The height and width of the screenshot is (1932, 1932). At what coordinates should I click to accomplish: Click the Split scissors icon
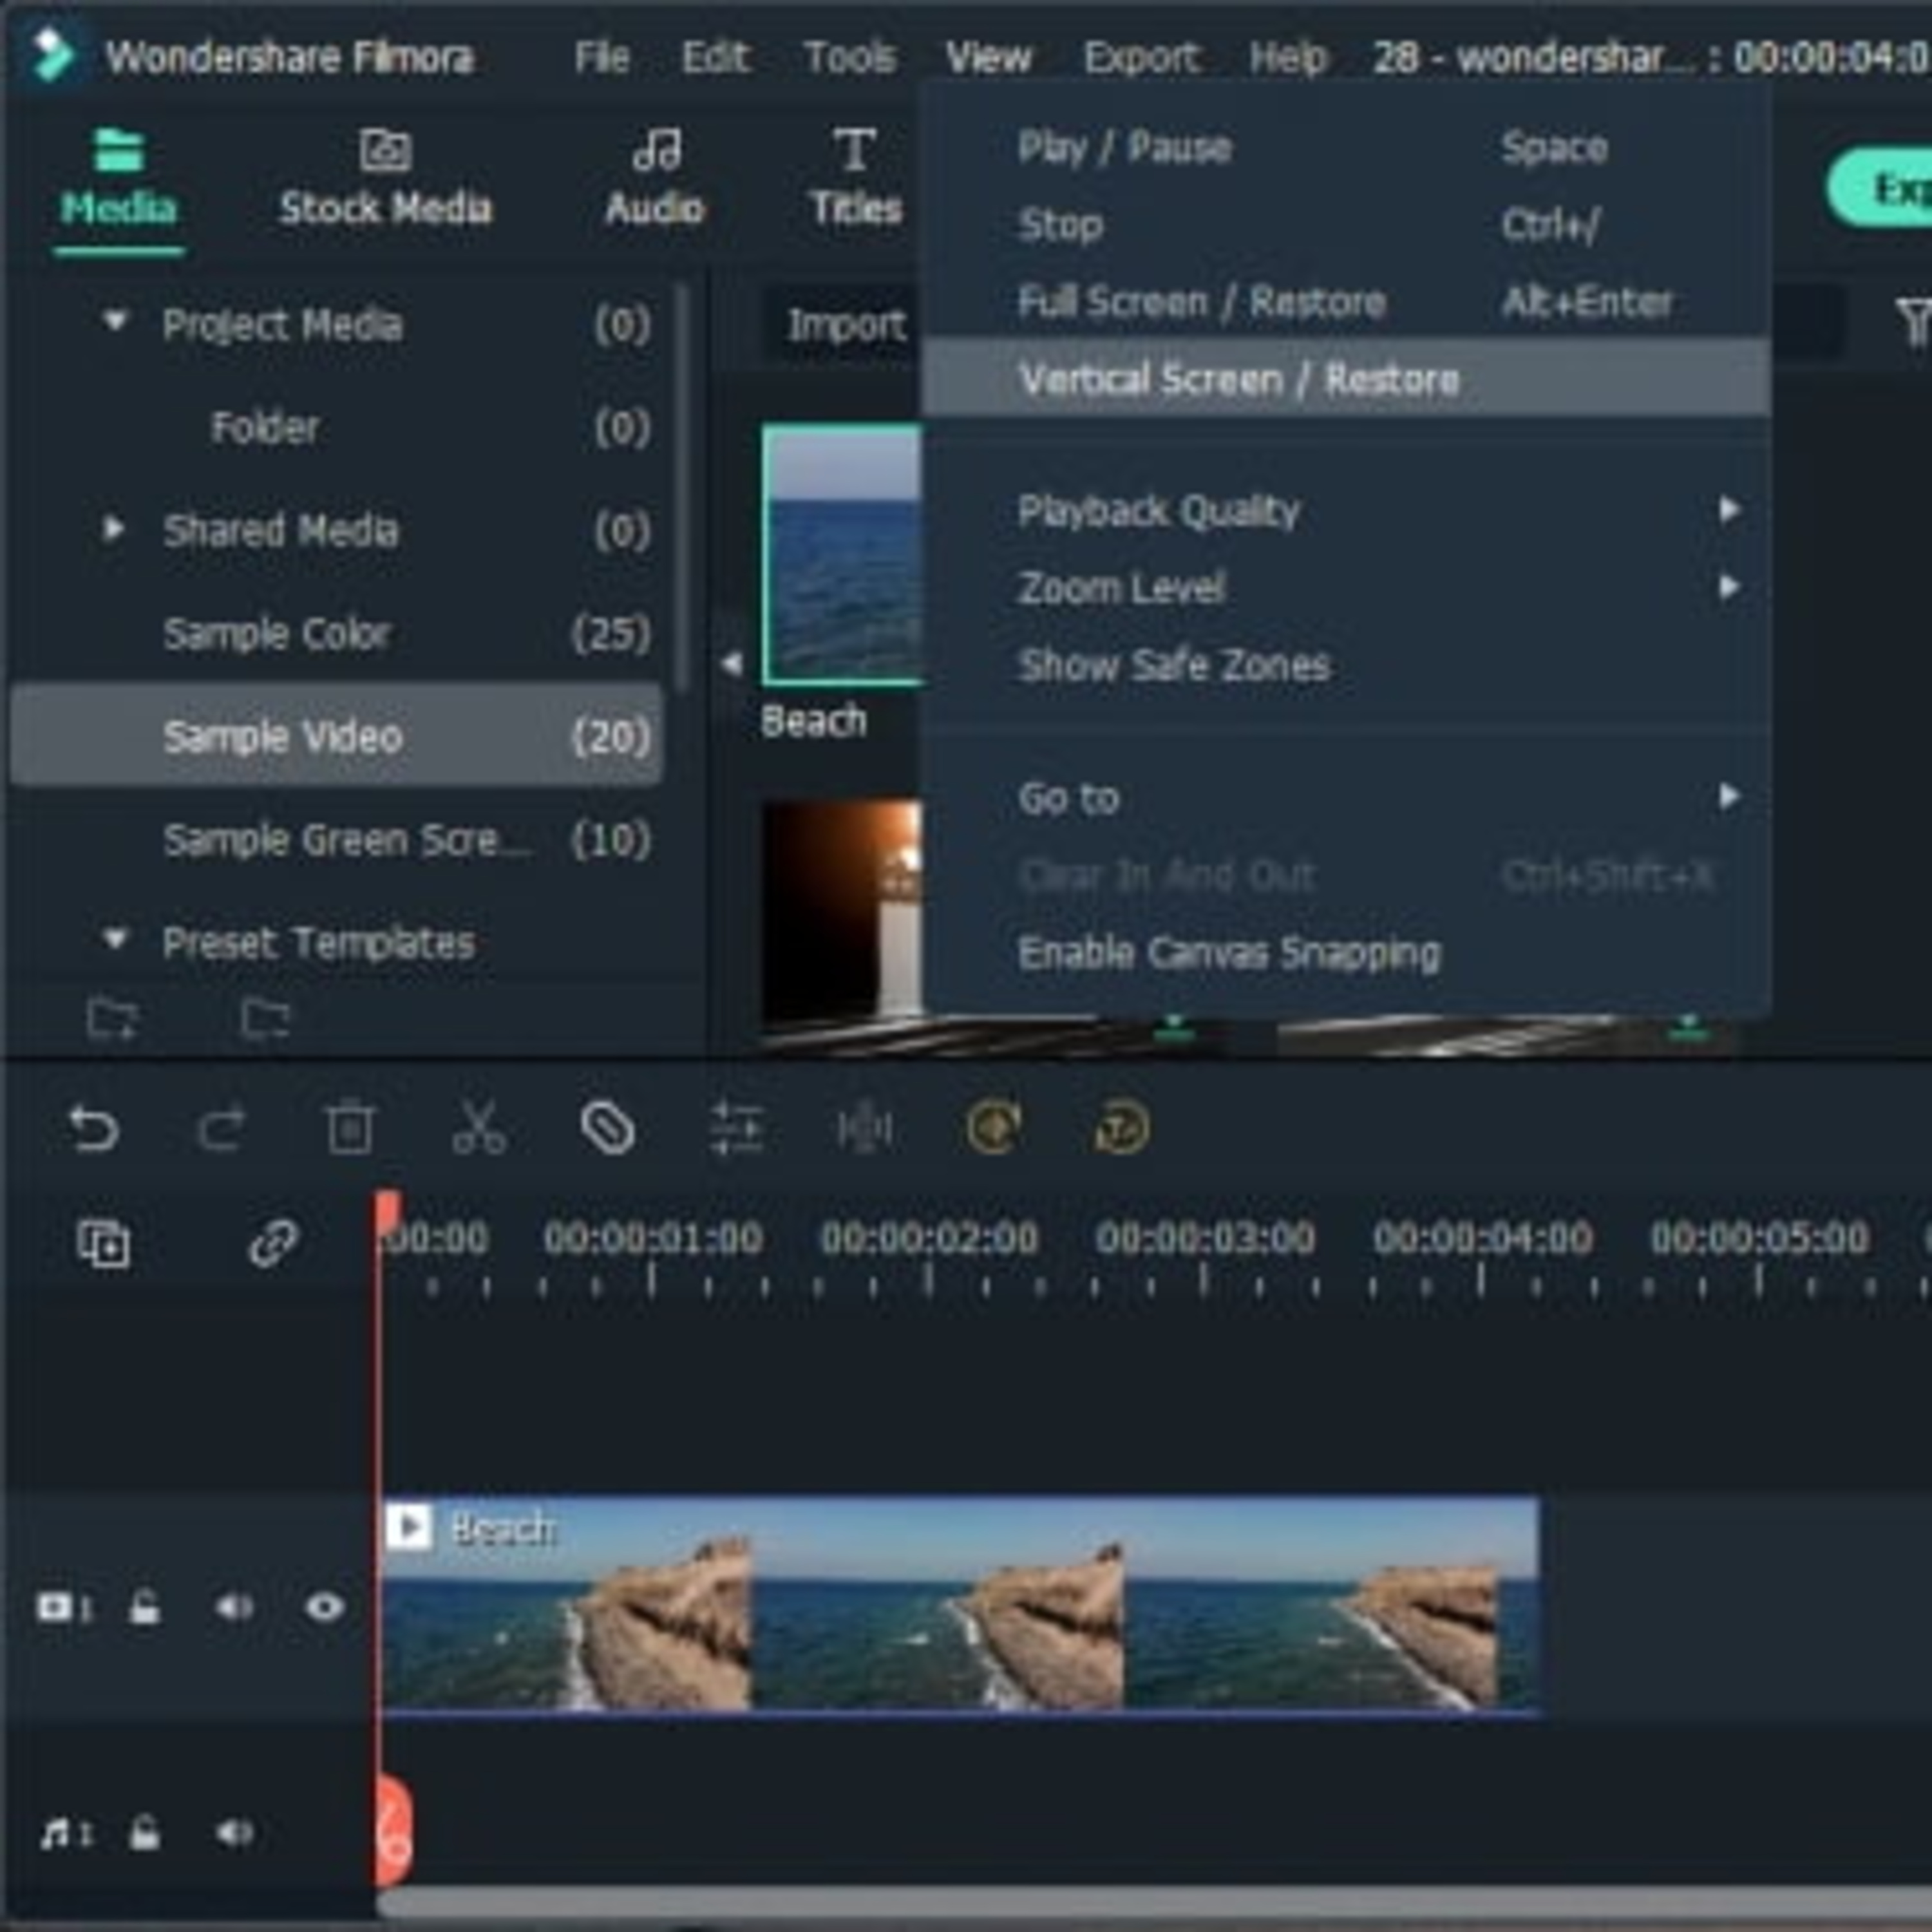479,1129
